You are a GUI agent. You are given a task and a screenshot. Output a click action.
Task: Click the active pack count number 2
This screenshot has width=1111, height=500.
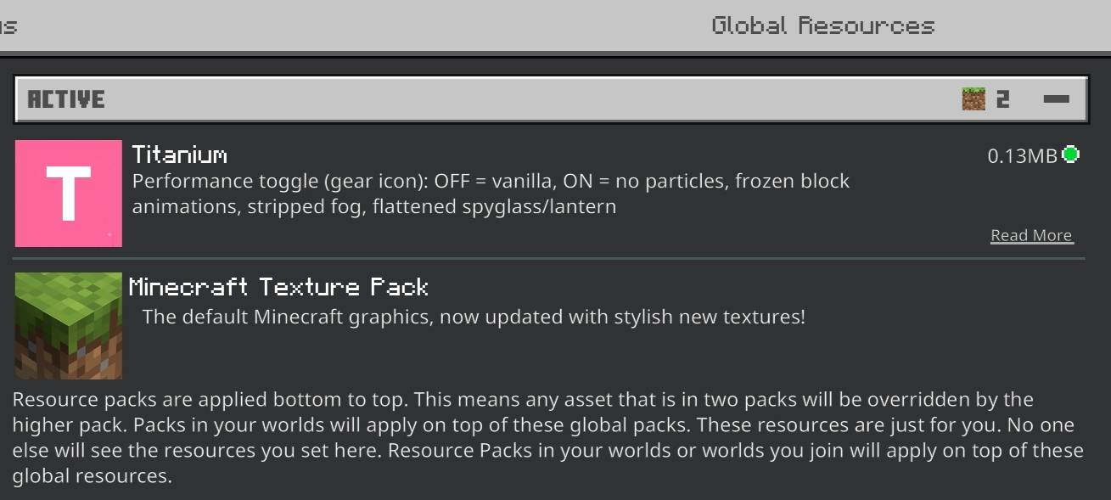[x=1003, y=99]
